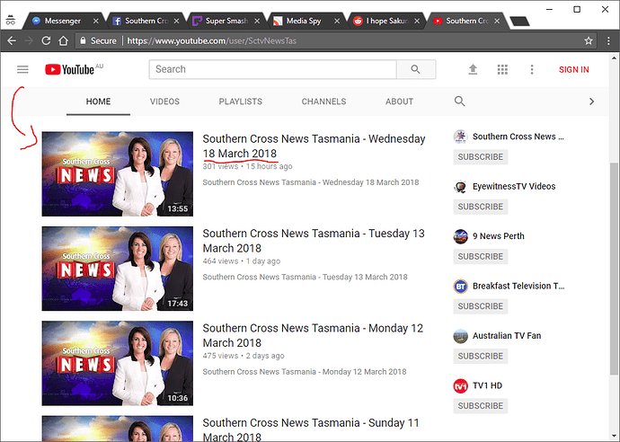
Task: Switch to the Messenger browser tab
Action: tap(62, 21)
